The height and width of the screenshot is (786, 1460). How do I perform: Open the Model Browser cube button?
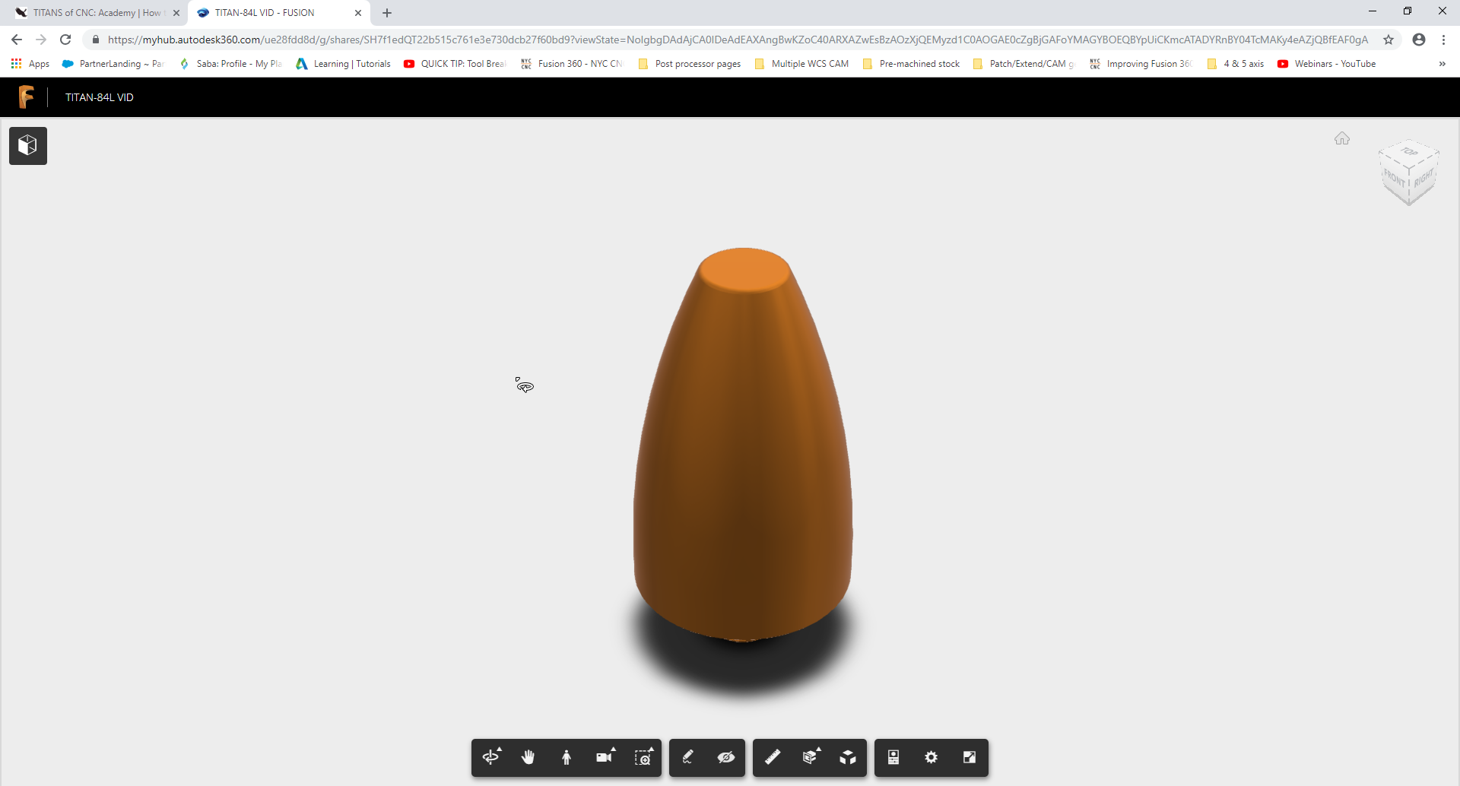coord(28,146)
